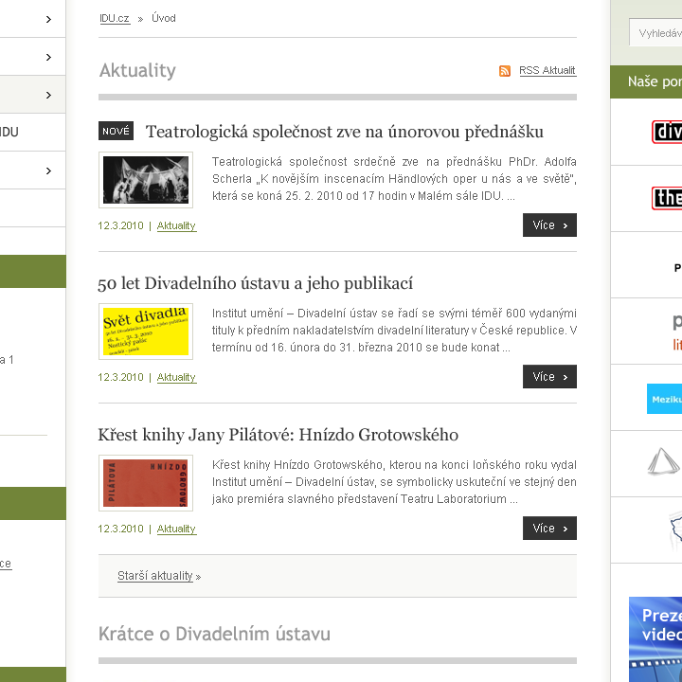Click the Krátce o Divadelním ústavu heading

(214, 634)
